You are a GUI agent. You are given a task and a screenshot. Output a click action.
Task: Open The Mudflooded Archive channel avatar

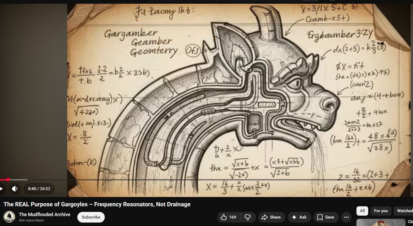point(9,217)
